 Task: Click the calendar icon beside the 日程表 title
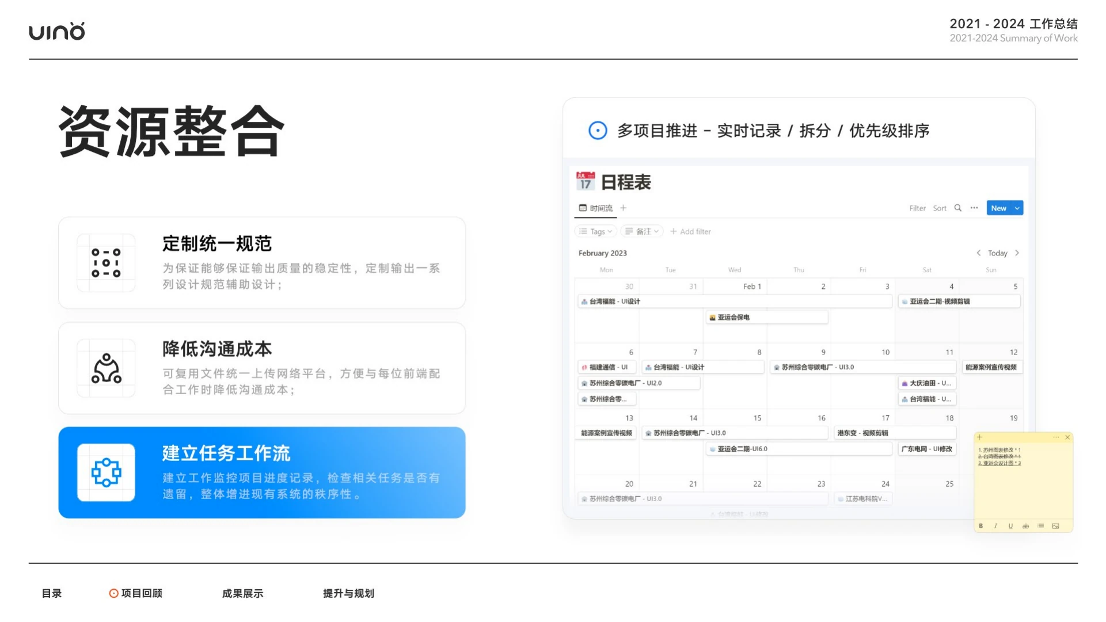[x=586, y=181]
